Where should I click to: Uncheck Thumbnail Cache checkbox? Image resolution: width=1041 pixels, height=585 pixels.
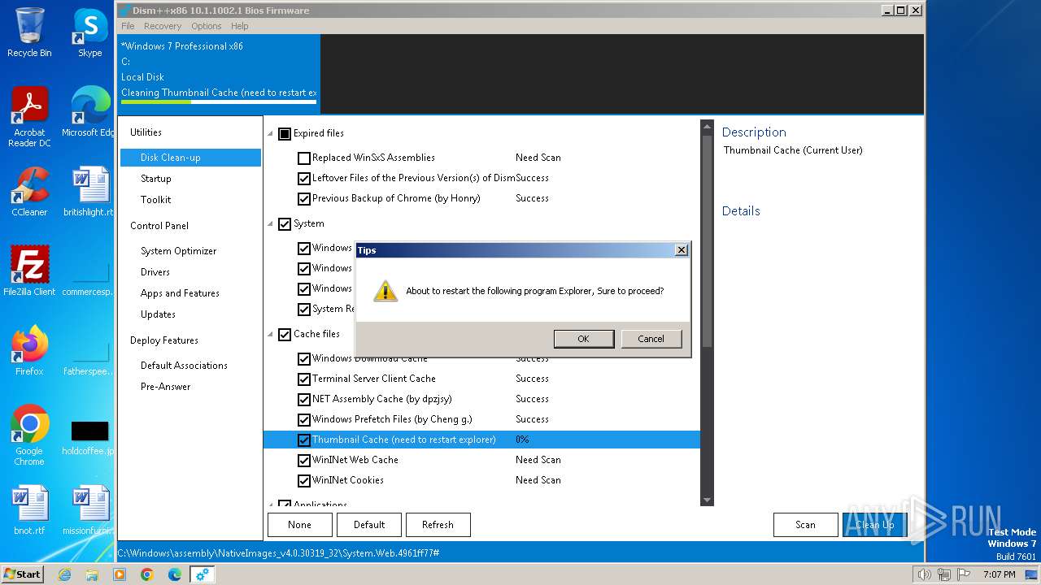click(304, 440)
